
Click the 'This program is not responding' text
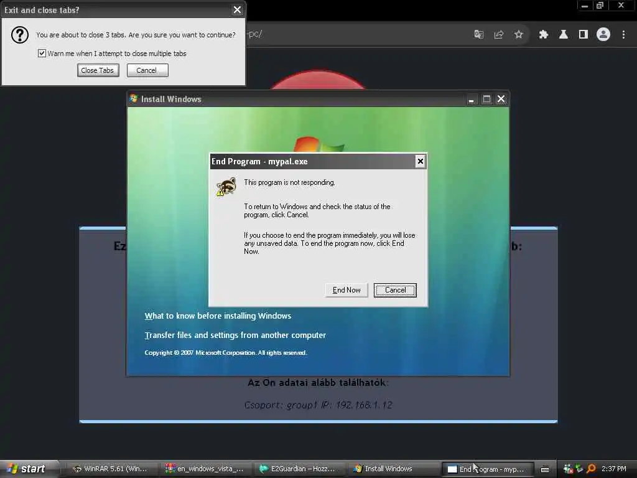(289, 182)
